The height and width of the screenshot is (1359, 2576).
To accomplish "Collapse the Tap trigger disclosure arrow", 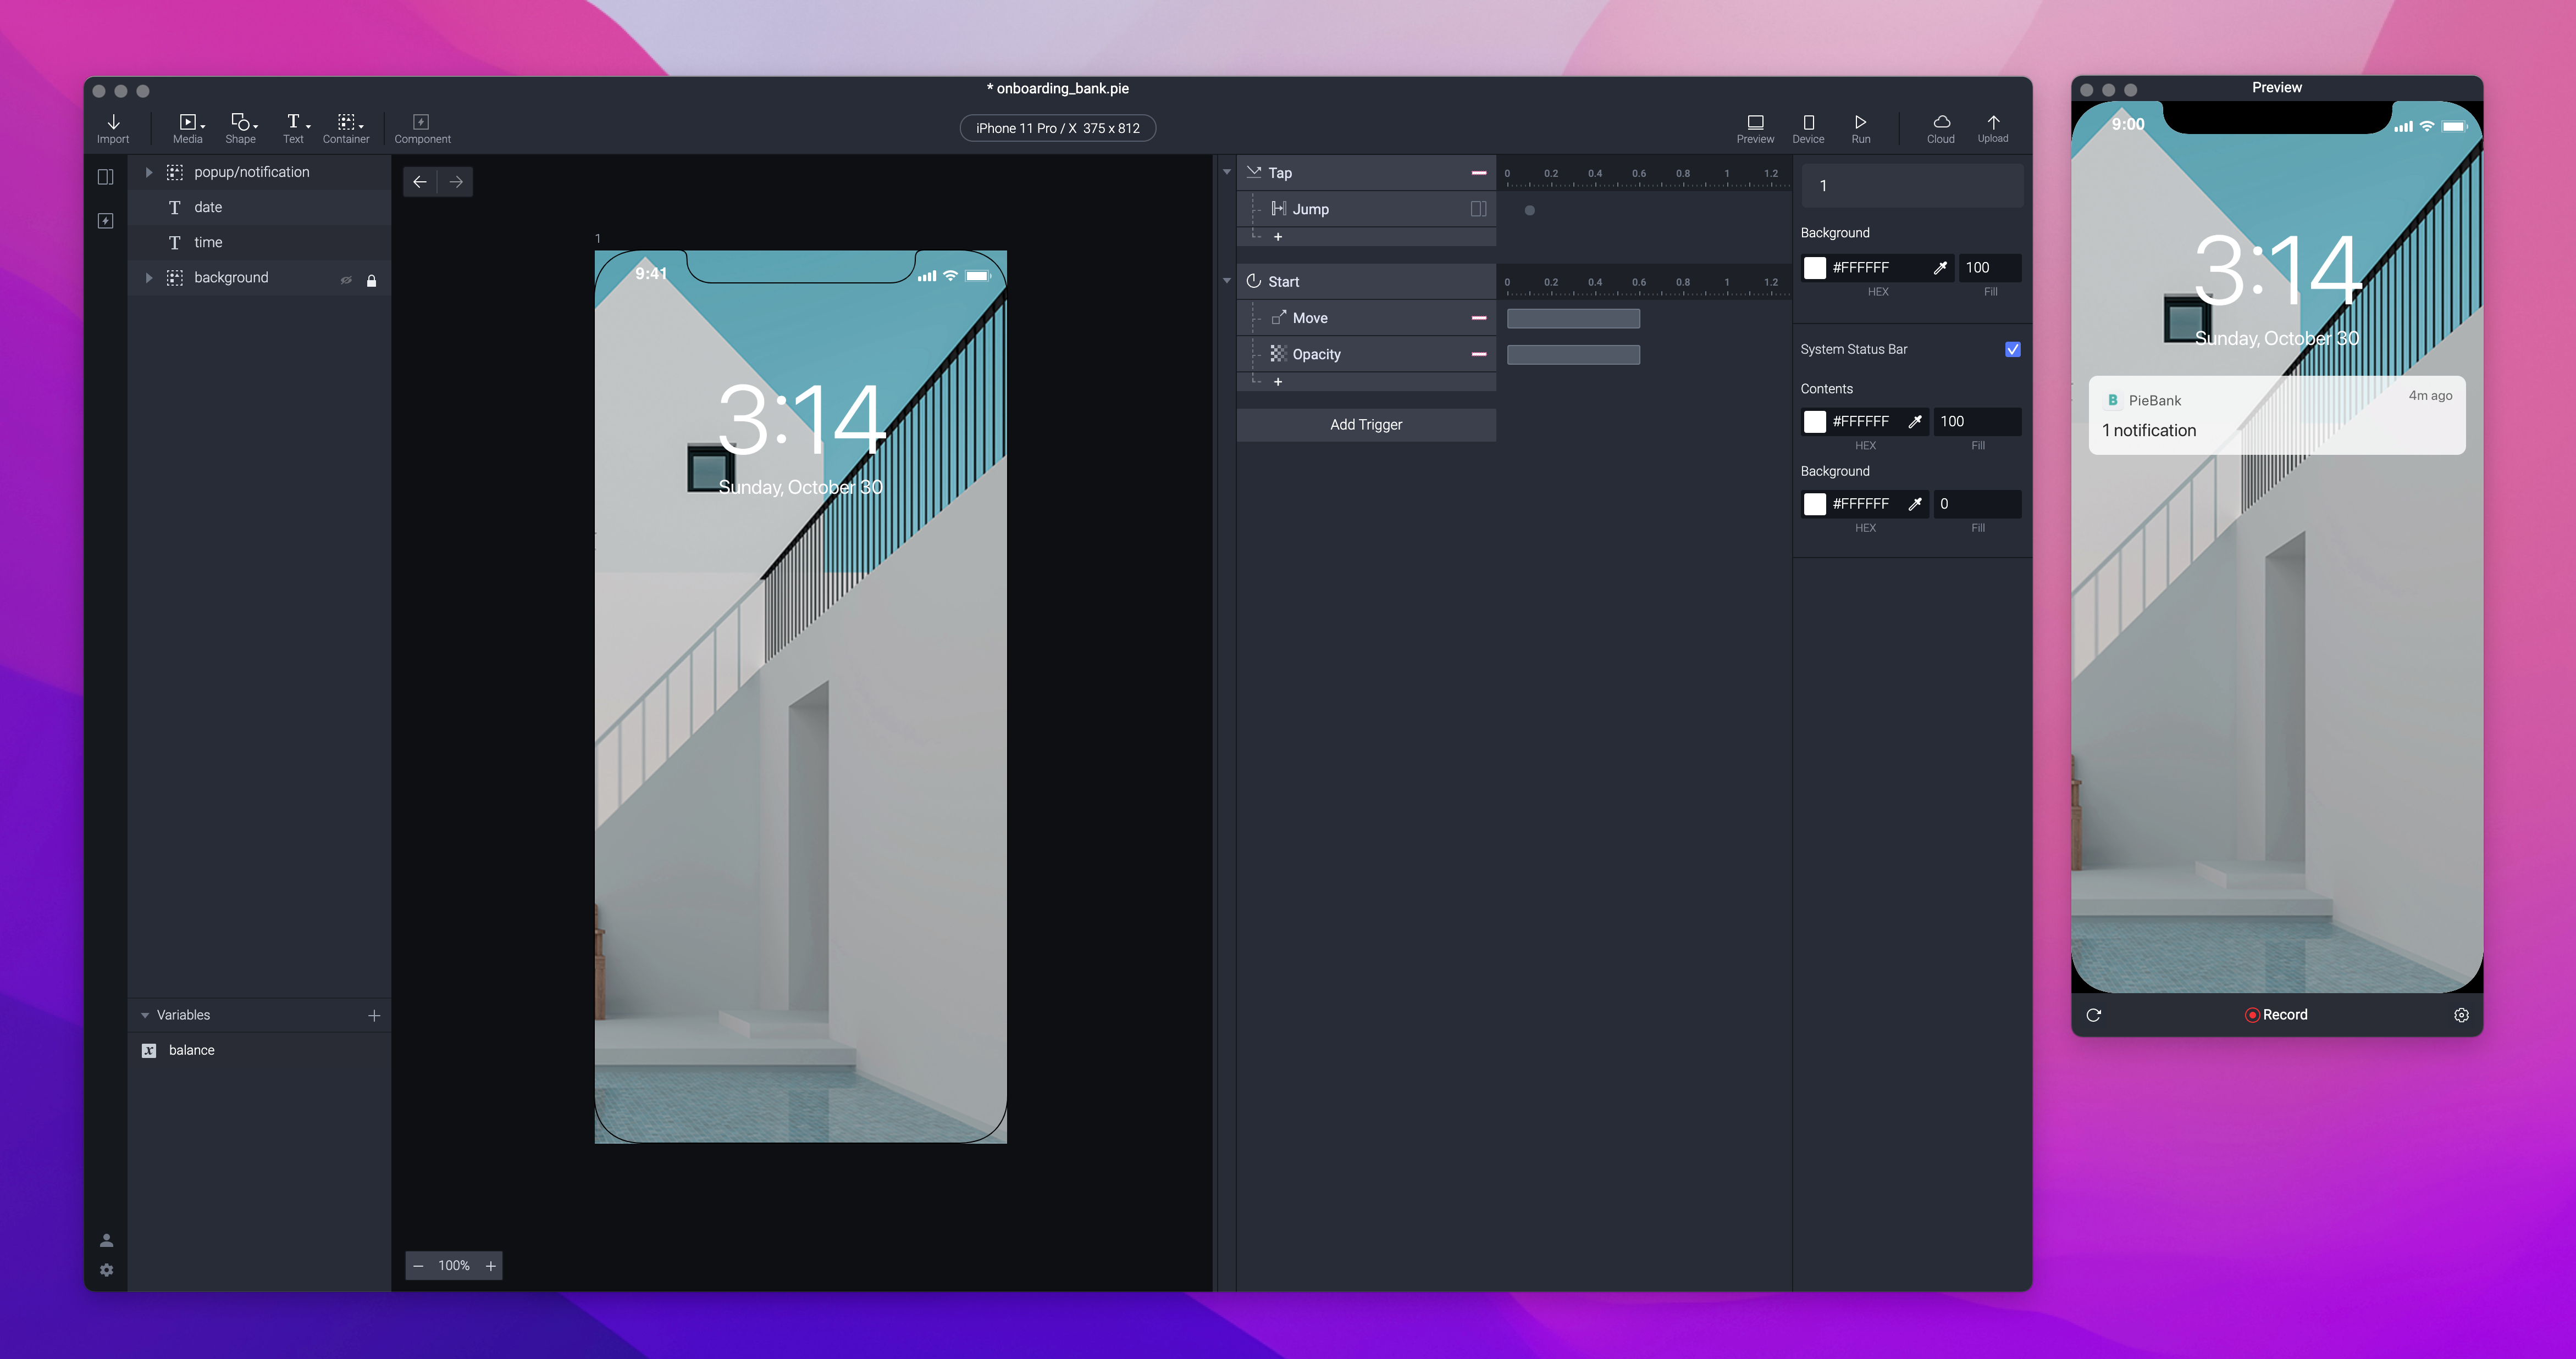I will pos(1227,173).
